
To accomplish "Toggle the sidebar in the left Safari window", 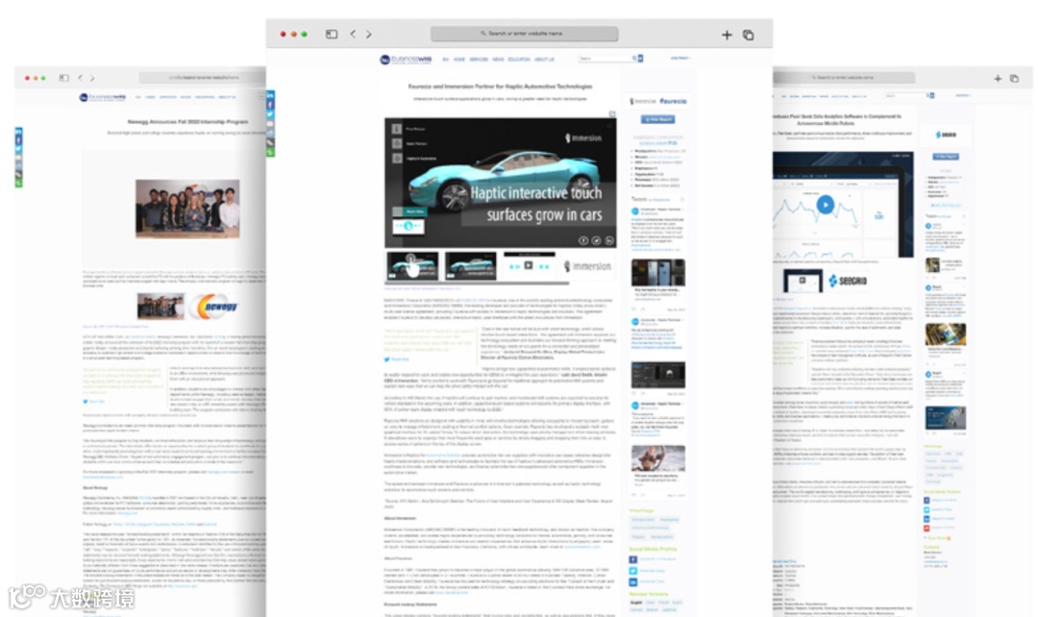I will pyautogui.click(x=64, y=78).
